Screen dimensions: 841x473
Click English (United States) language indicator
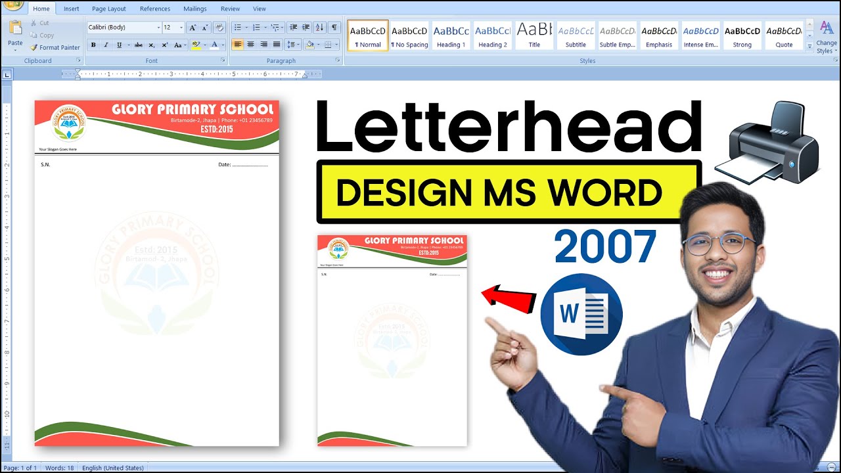coord(113,468)
